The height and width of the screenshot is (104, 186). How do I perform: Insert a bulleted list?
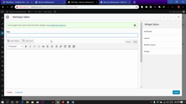pyautogui.click(x=35, y=47)
